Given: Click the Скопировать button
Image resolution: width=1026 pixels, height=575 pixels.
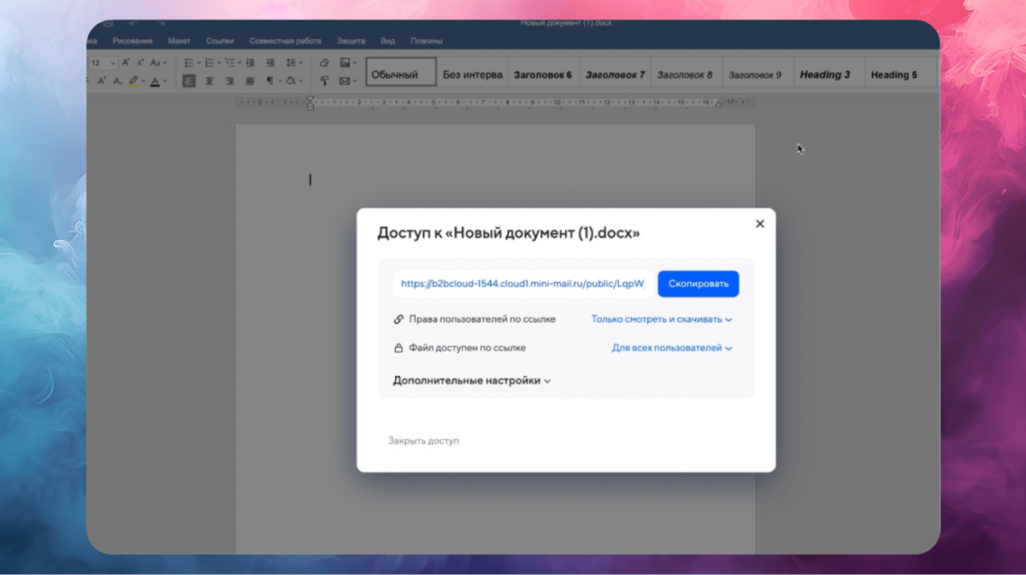Looking at the screenshot, I should pyautogui.click(x=699, y=284).
